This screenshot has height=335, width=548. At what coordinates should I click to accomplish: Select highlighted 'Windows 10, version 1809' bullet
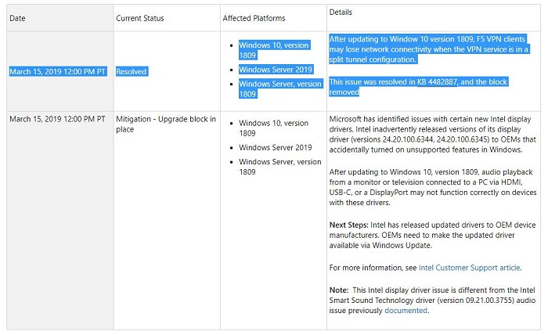[x=274, y=50]
